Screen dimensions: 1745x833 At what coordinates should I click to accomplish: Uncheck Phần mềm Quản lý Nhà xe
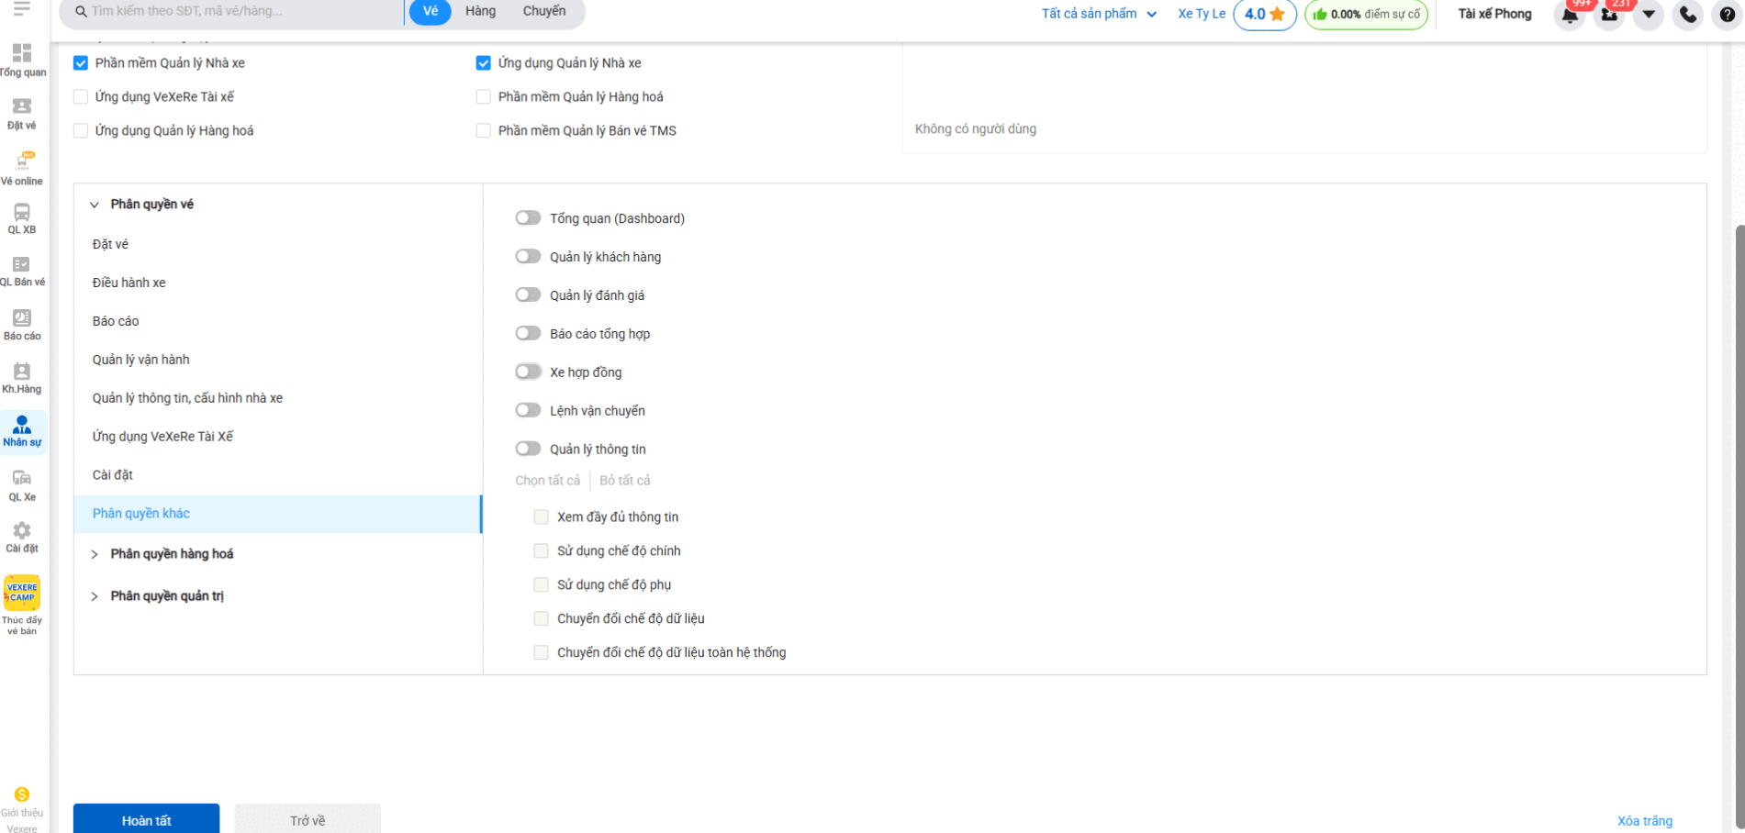click(x=81, y=63)
